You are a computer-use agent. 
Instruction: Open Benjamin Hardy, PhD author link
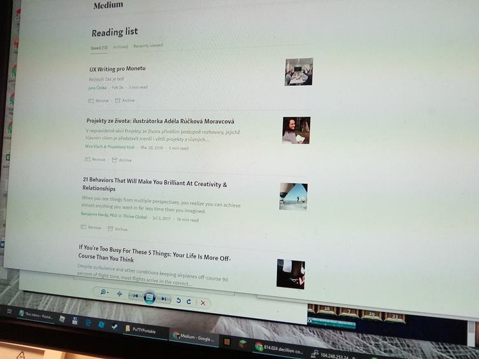point(99,215)
